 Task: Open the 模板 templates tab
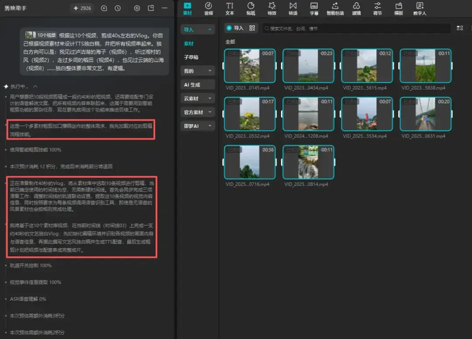[x=399, y=8]
